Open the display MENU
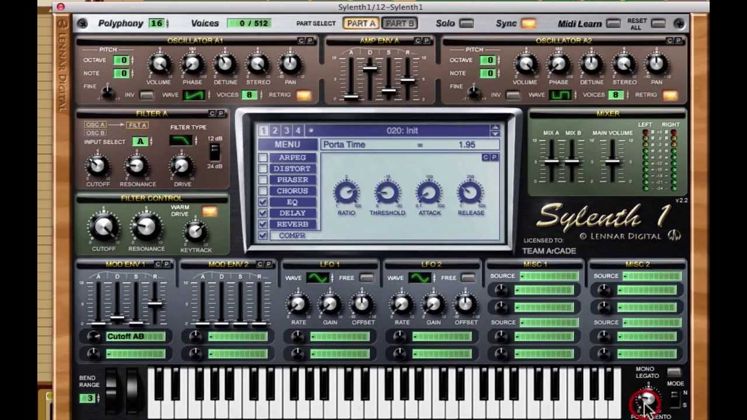747x420 pixels. [287, 145]
